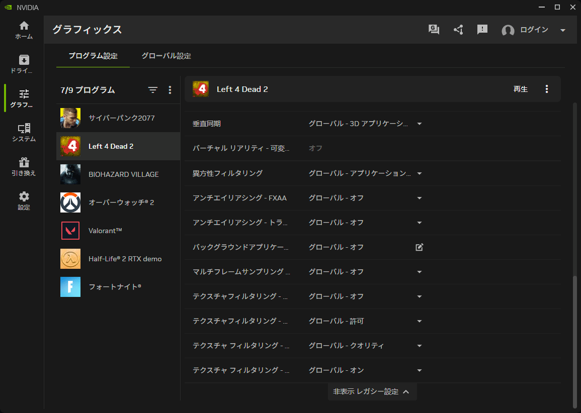Open System section in sidebar
Screen dimensions: 581x413
click(24, 133)
